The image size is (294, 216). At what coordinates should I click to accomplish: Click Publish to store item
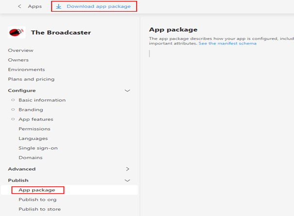pyautogui.click(x=39, y=209)
